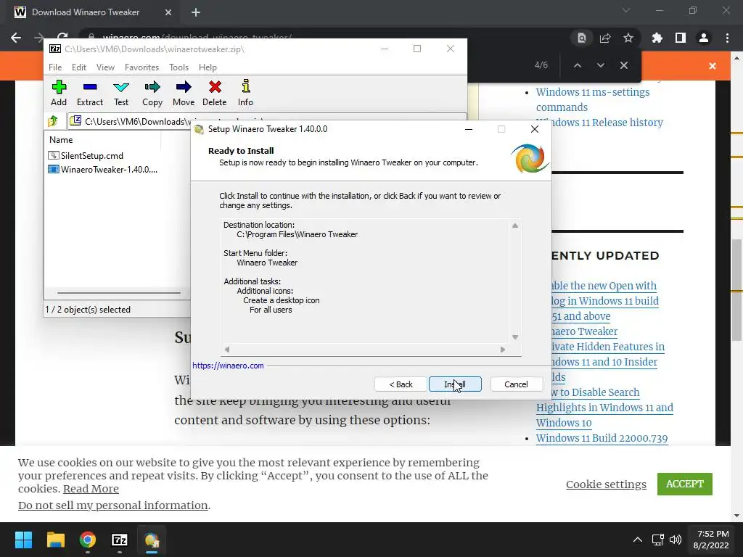Image resolution: width=743 pixels, height=557 pixels.
Task: Show hidden system tray icons
Action: pos(638,540)
